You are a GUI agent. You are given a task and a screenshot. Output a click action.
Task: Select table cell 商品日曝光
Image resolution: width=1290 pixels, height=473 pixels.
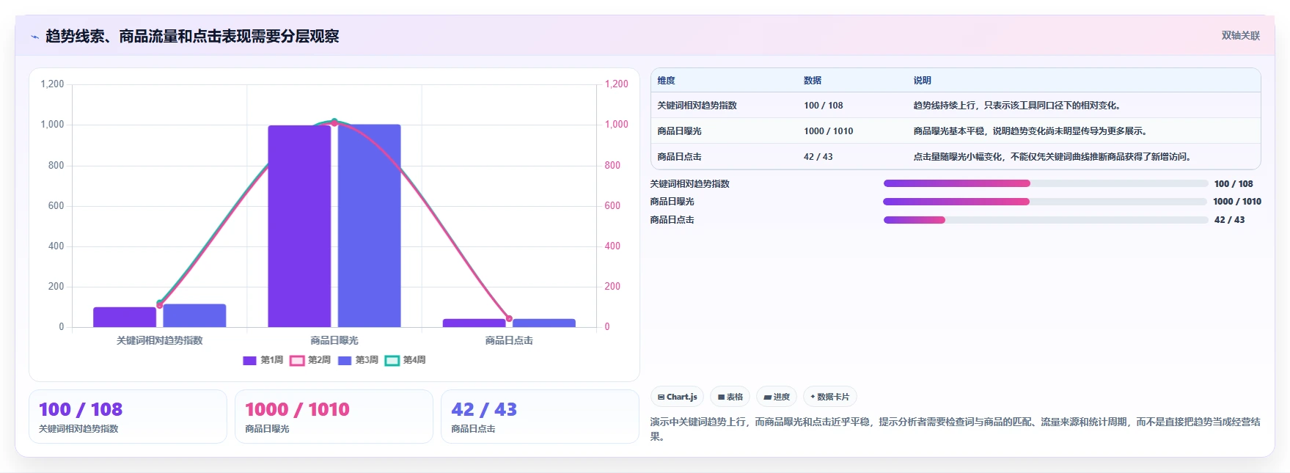[x=679, y=131]
